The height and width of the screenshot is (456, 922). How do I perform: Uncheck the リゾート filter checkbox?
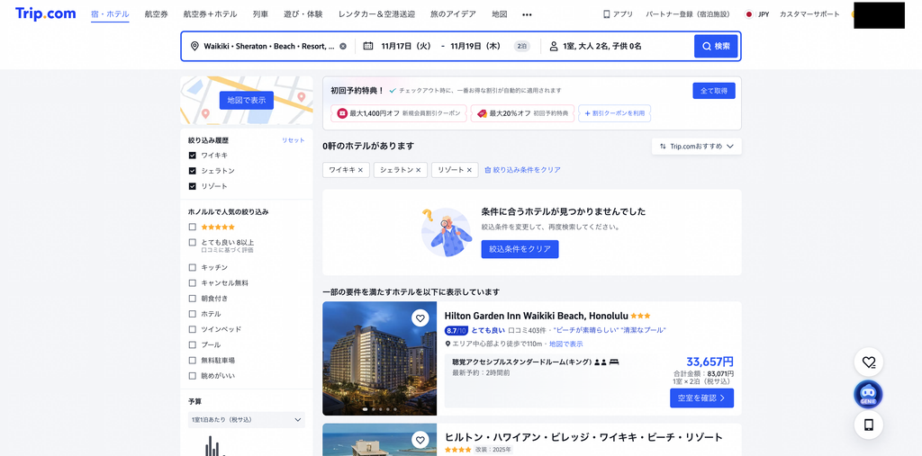(x=193, y=185)
